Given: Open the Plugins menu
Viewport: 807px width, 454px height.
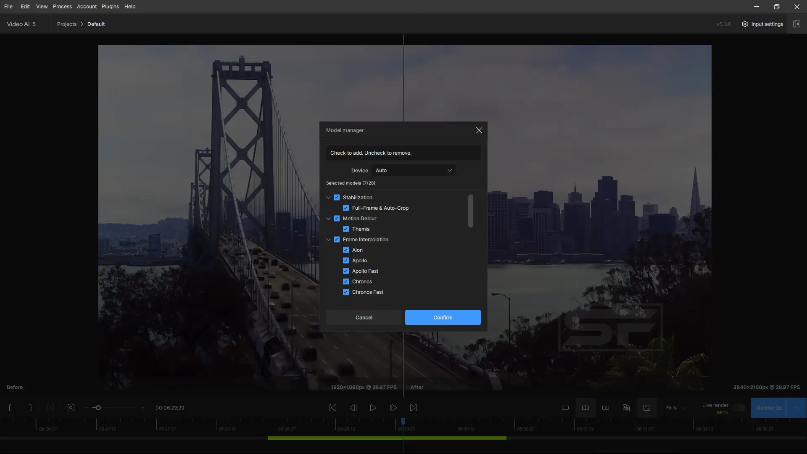Looking at the screenshot, I should click(x=110, y=6).
